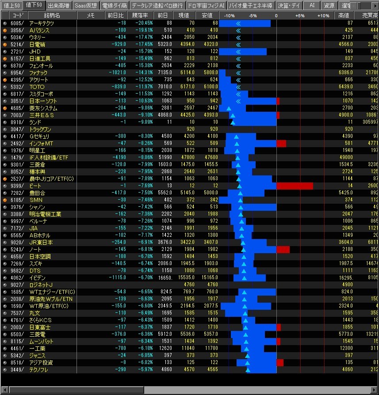This screenshot has height=395, width=379.
Task: Click the red bar segment in インフォMT row
Action: (x=281, y=144)
